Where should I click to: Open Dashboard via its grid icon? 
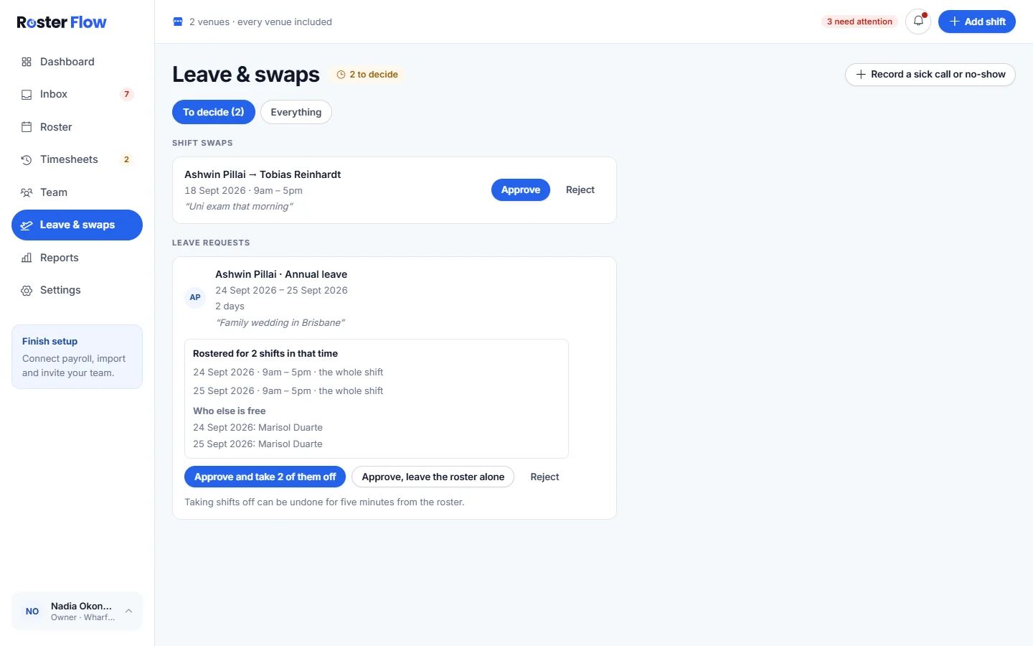tap(27, 62)
